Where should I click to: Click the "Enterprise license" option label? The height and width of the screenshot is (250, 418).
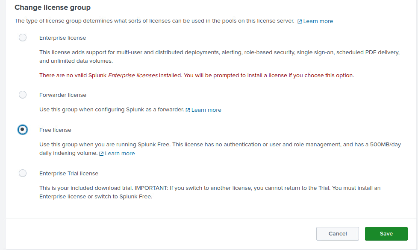[62, 38]
